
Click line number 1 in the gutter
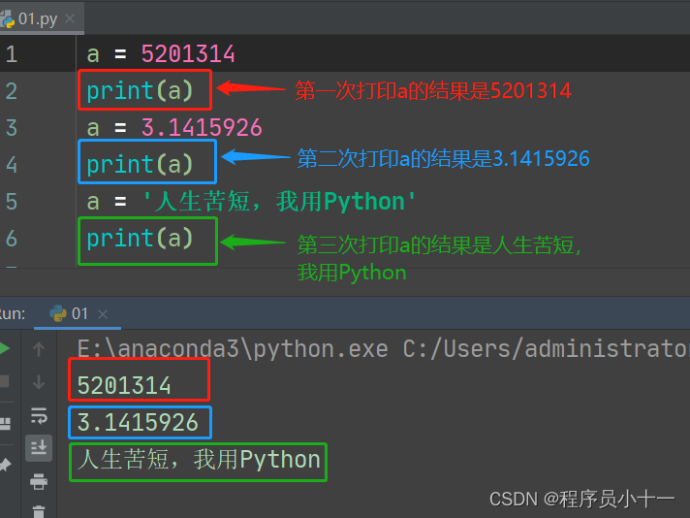pyautogui.click(x=12, y=54)
